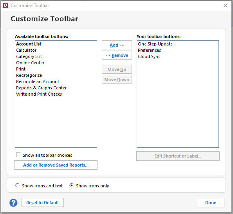Click the Done button

211,203
